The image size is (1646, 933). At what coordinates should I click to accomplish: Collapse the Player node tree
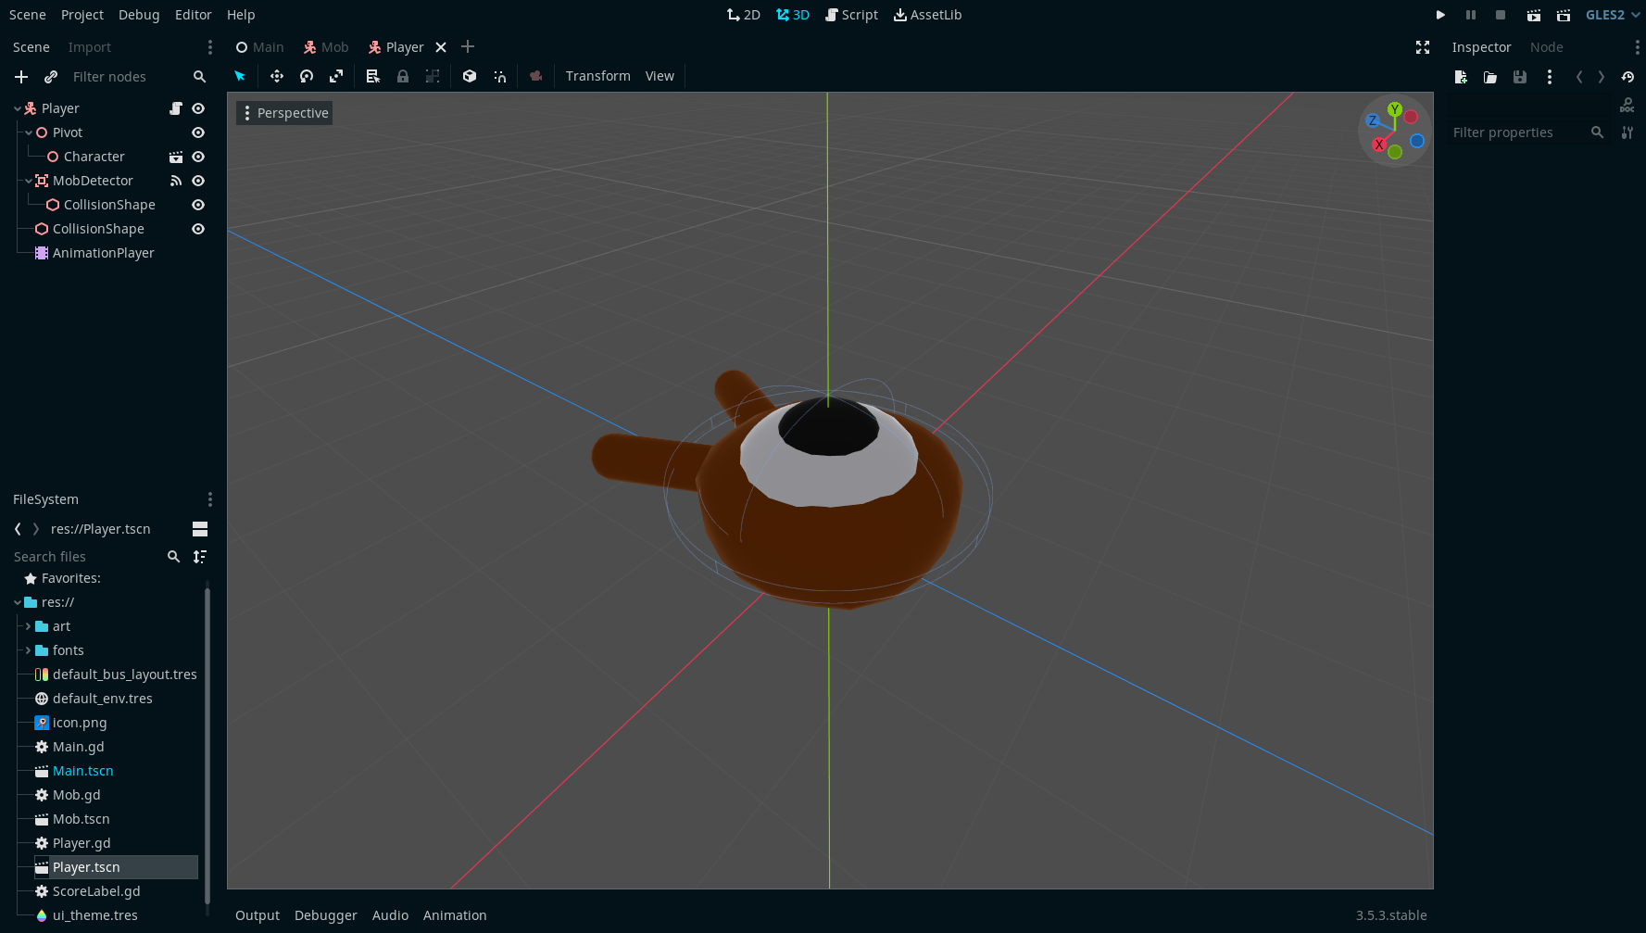click(x=18, y=108)
